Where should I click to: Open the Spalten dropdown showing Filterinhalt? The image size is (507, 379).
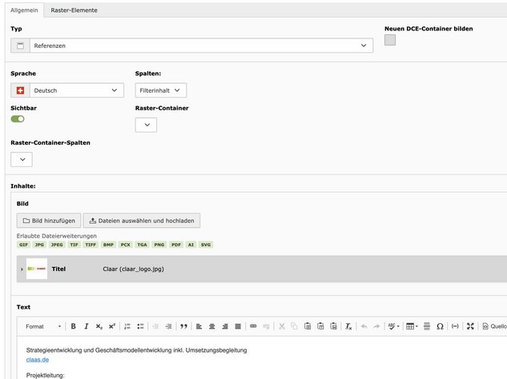point(161,90)
